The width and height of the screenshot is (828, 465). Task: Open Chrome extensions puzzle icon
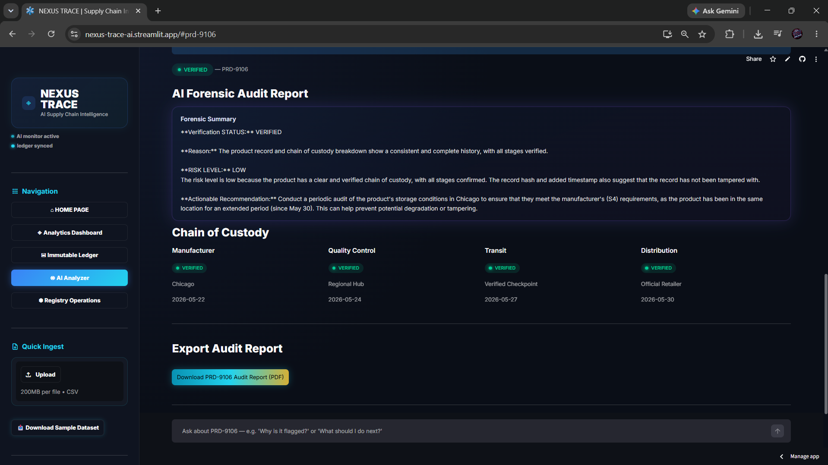click(x=730, y=34)
